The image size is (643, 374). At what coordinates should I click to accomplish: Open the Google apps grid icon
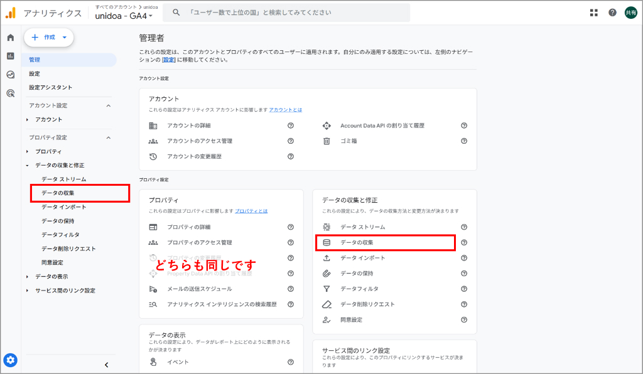tap(593, 12)
